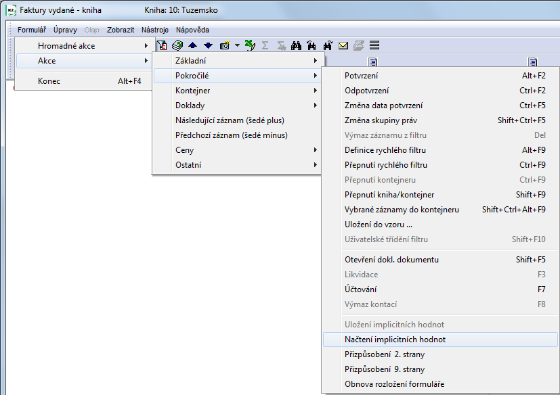
Task: Choose Uložení do vzoru ...
Action: [x=440, y=225]
